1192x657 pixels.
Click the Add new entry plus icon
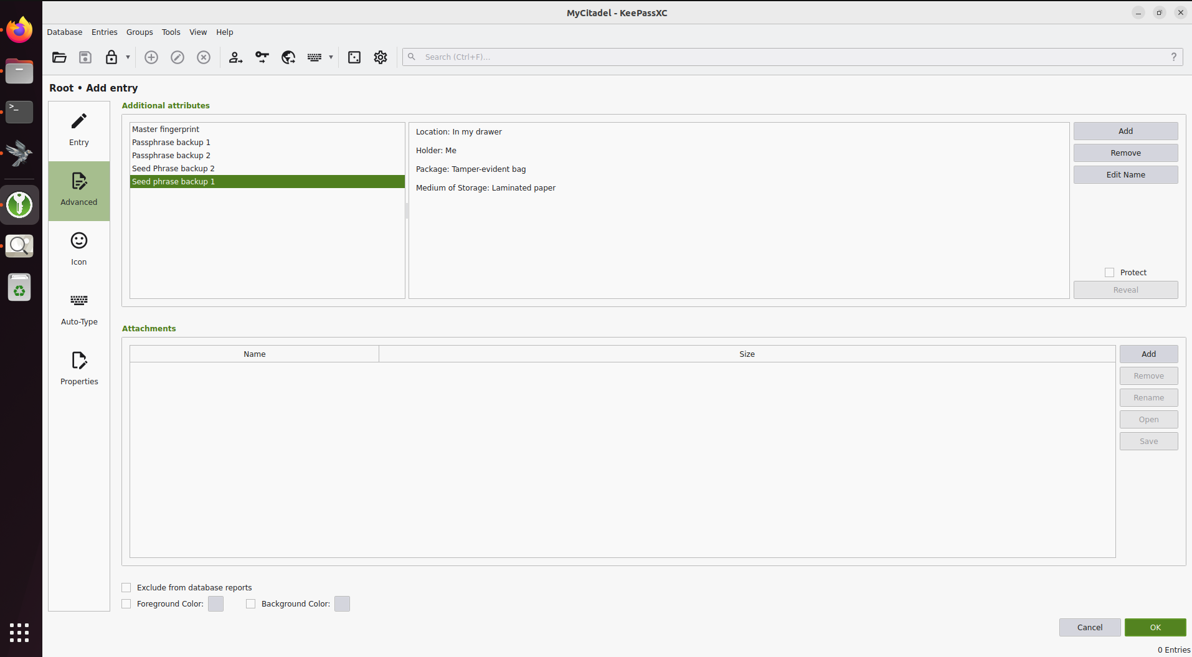151,57
